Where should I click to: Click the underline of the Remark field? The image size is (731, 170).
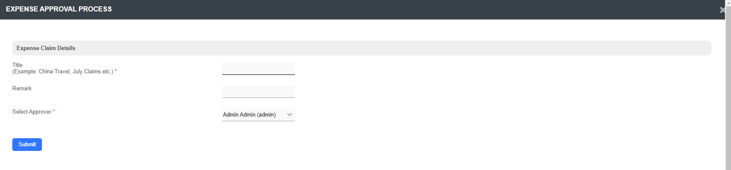click(258, 98)
